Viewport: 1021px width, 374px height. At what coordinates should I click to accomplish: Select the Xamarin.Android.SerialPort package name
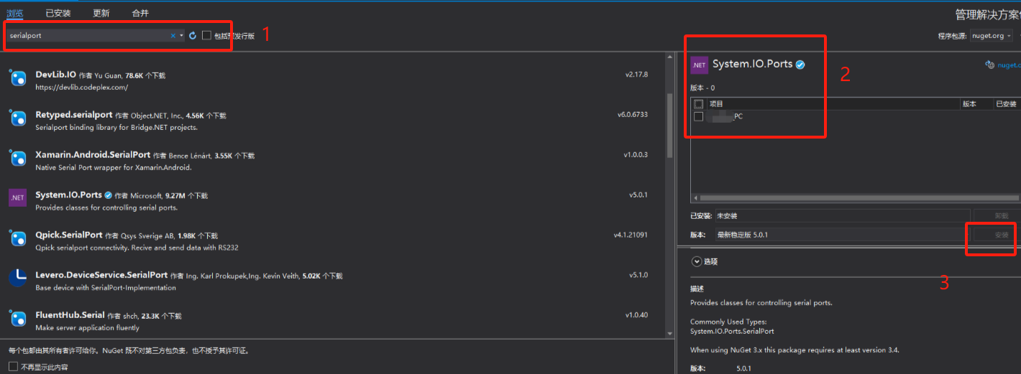coord(93,154)
